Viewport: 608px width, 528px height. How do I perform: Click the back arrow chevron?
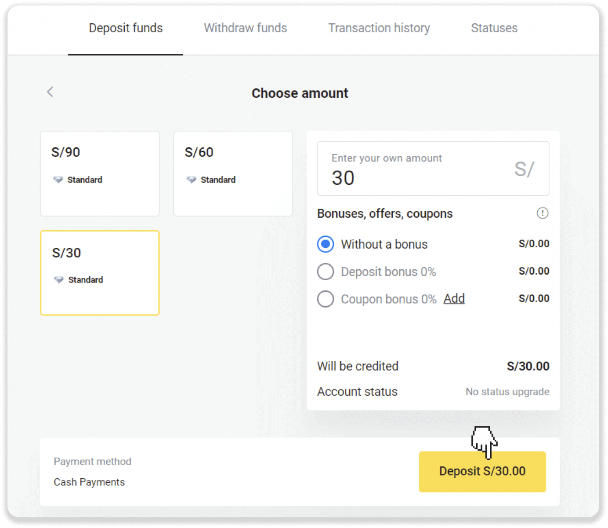click(50, 92)
